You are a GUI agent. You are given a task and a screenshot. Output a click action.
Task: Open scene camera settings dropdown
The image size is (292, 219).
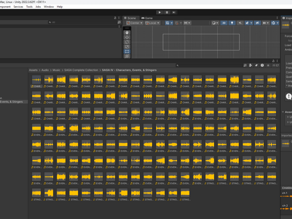[x=266, y=23]
